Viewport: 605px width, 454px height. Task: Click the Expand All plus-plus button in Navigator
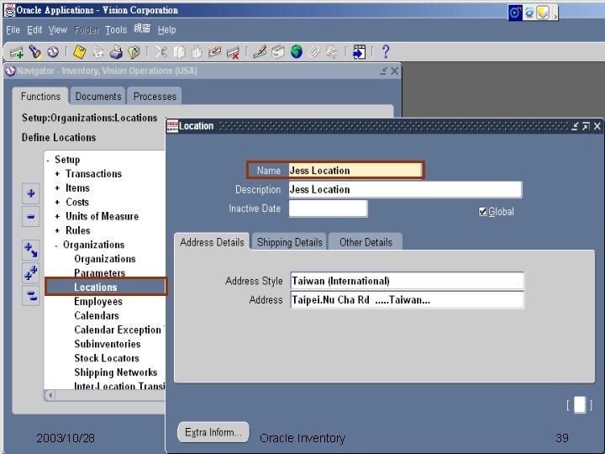click(x=31, y=273)
